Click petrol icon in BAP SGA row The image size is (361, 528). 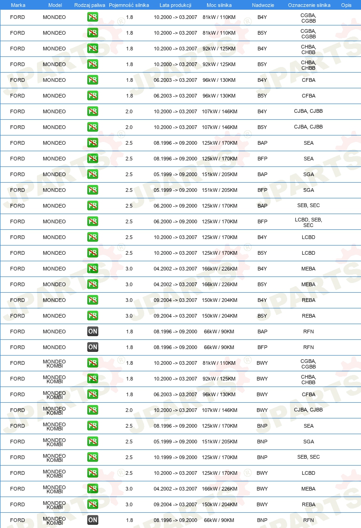point(92,174)
